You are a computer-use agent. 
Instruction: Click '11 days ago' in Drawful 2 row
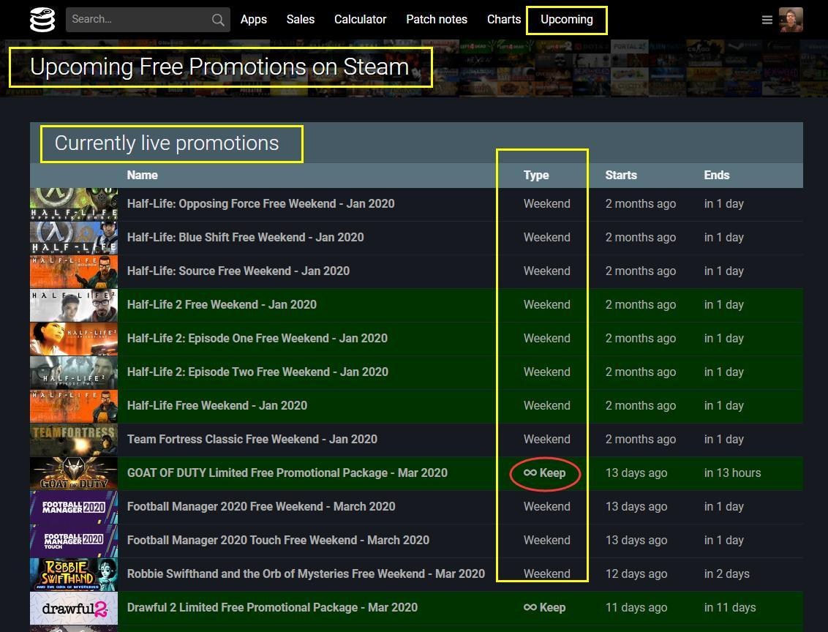click(x=636, y=608)
